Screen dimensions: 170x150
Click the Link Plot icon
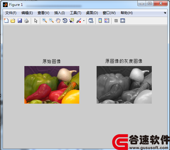tap(91, 21)
